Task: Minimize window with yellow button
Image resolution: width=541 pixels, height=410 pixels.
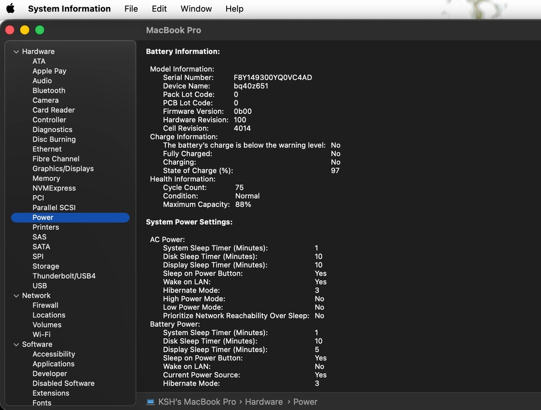Action: point(25,30)
